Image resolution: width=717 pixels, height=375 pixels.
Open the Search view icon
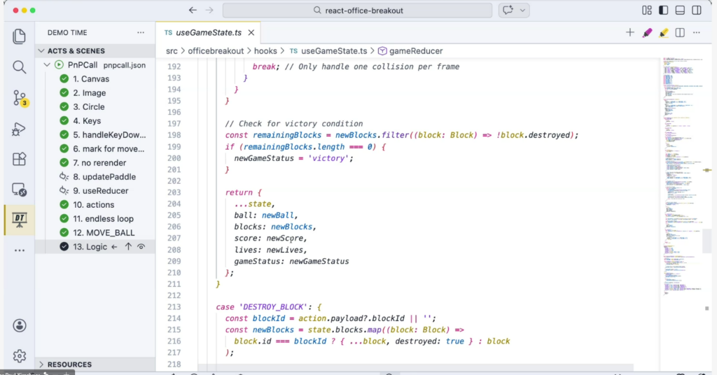tap(19, 67)
